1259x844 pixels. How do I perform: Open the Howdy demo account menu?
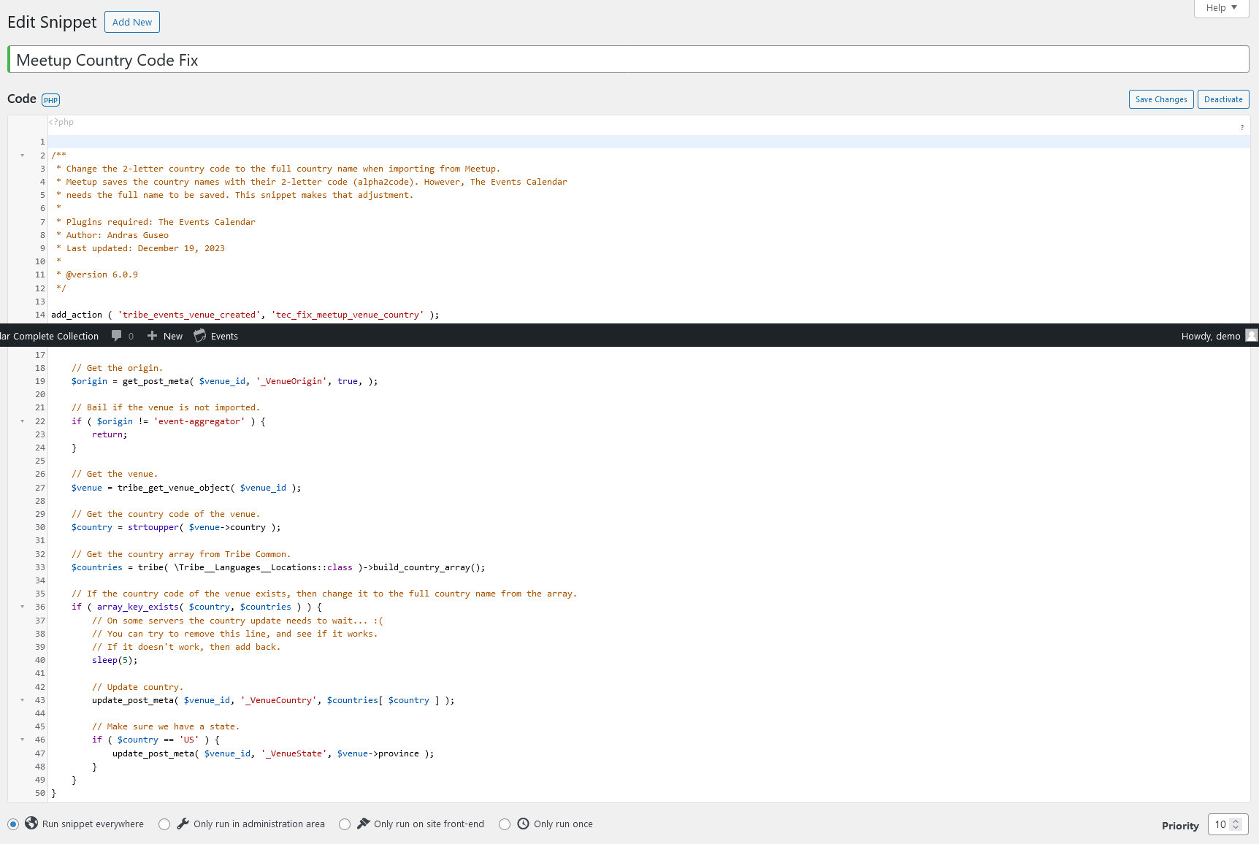(1210, 336)
